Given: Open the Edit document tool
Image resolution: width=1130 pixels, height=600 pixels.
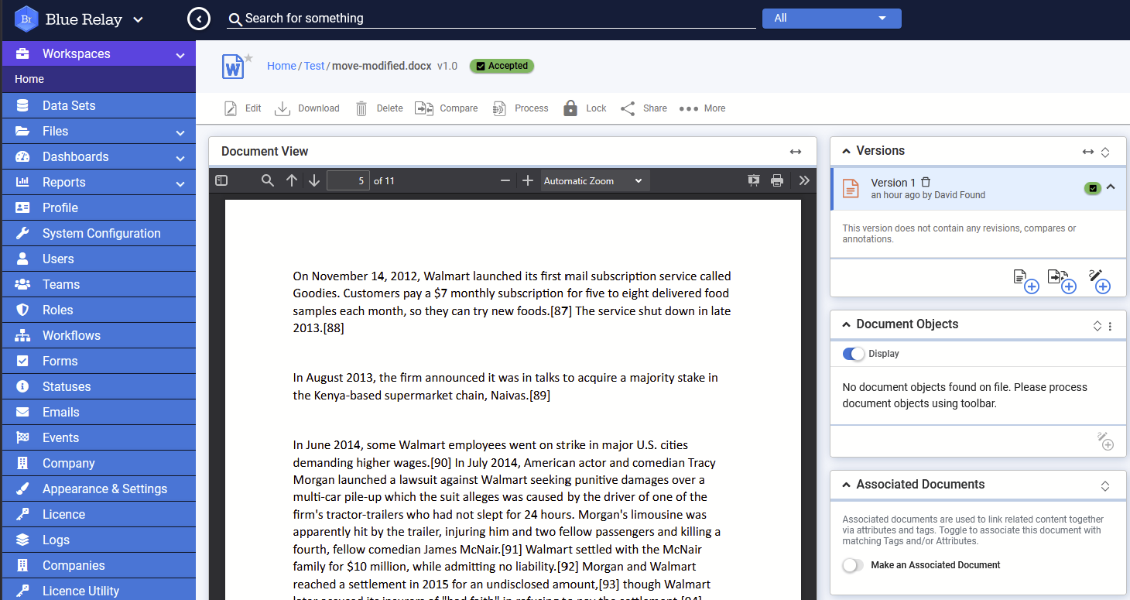Looking at the screenshot, I should [x=243, y=108].
